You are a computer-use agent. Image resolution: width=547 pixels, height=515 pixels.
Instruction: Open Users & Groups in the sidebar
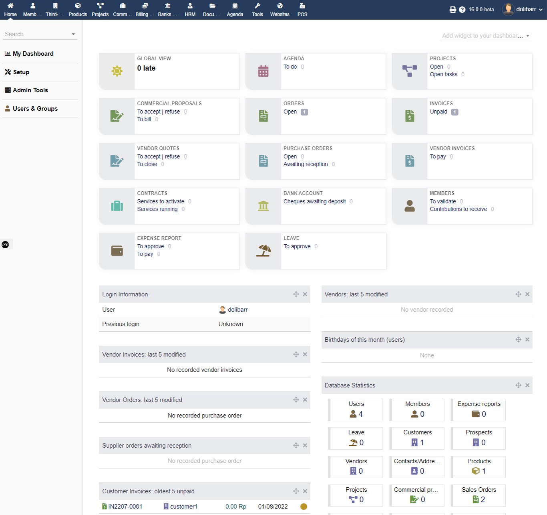click(x=35, y=109)
